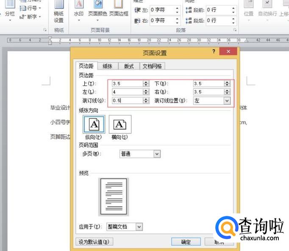Click the 左(L) left margin stepper
This screenshot has width=289, height=251.
146,92
